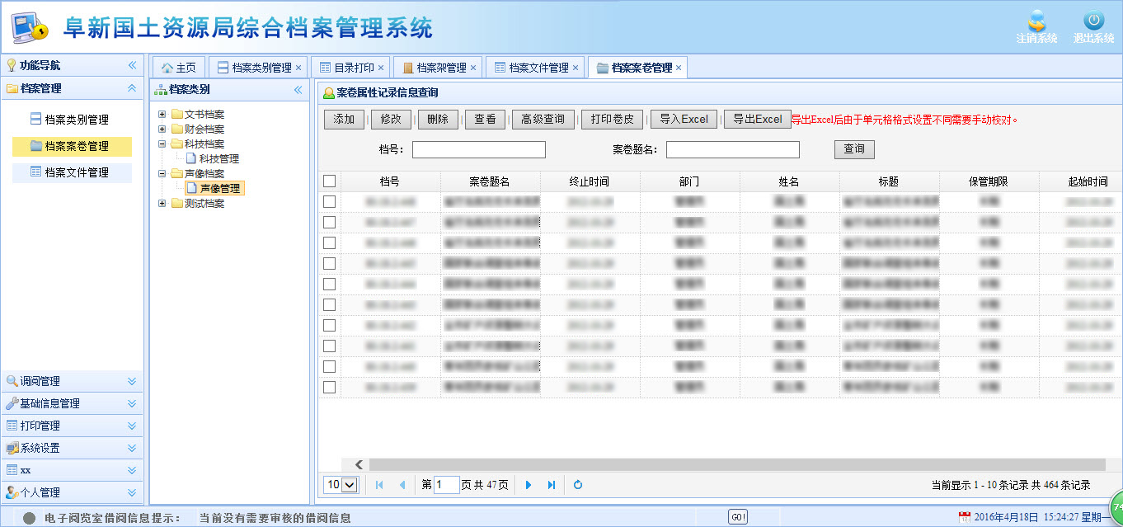This screenshot has height=527, width=1123.
Task: Switch to the 目录打印 tab
Action: pyautogui.click(x=354, y=68)
